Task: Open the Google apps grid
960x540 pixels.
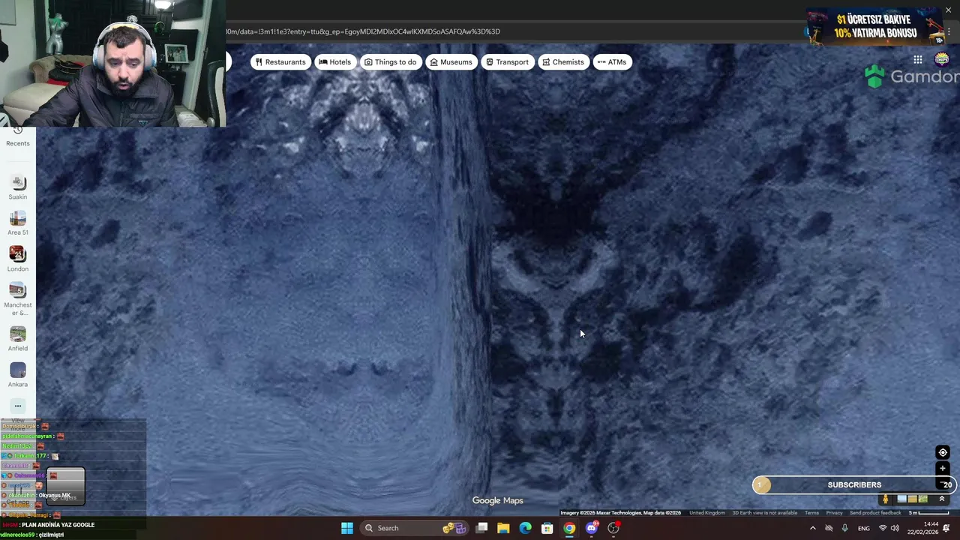Action: point(918,60)
